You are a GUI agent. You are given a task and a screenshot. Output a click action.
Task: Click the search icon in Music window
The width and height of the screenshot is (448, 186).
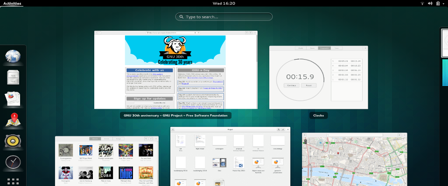[146, 139]
